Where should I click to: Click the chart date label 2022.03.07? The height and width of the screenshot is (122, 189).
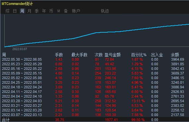(20, 49)
